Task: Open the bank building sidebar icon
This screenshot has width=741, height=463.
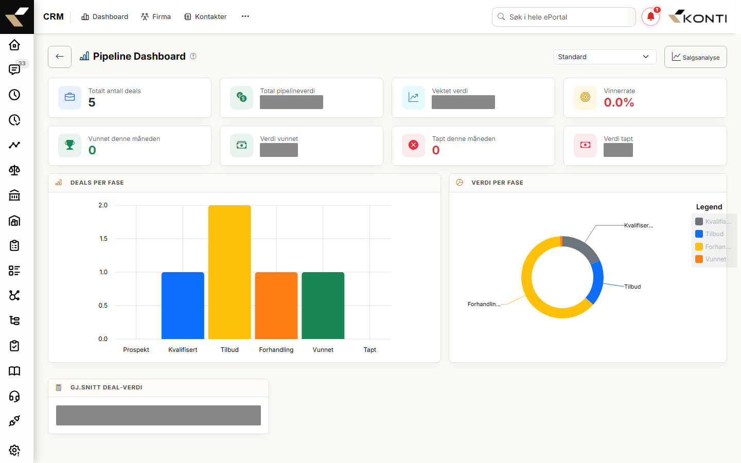Action: pyautogui.click(x=14, y=195)
